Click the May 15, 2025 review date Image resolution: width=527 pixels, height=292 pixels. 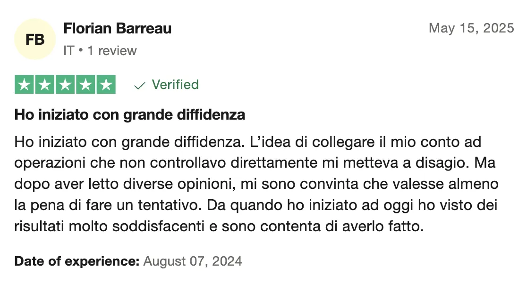471,28
